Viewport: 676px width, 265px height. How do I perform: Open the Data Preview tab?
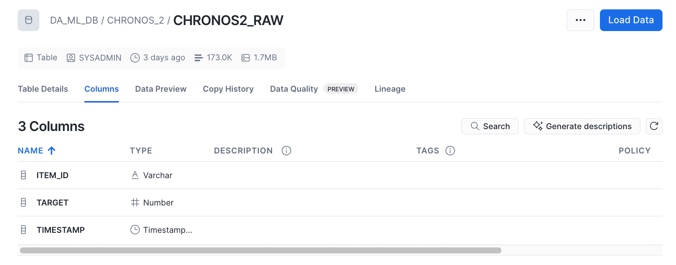click(161, 89)
